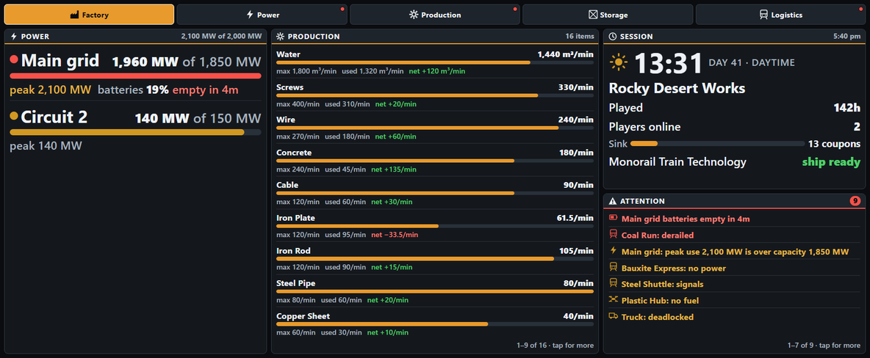Click the train icon beside Bauxite Express alert
Viewport: 870px width, 358px height.
(x=613, y=268)
